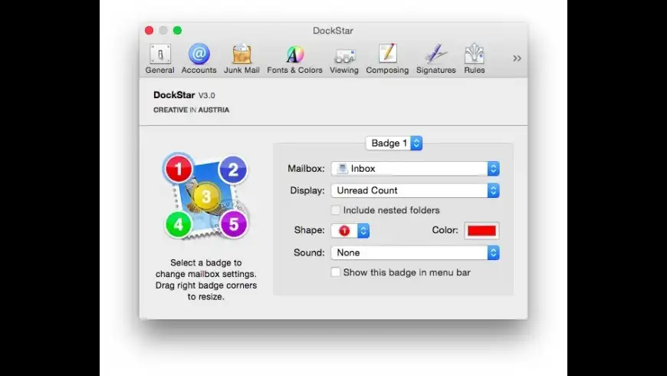Open the Badge 1 selector popup
The image size is (667, 376).
(x=394, y=143)
